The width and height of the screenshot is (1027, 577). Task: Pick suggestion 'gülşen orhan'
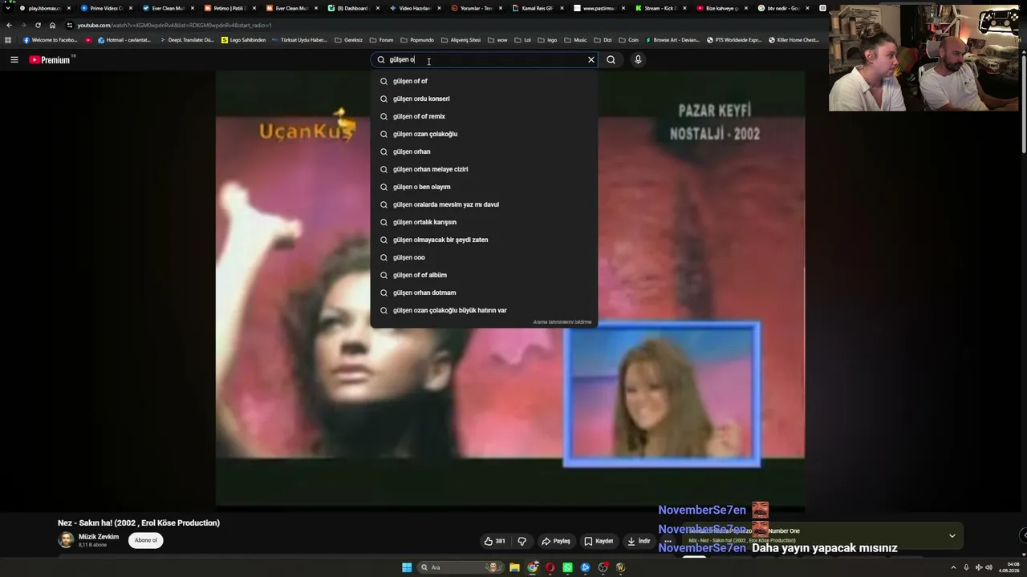coord(484,151)
